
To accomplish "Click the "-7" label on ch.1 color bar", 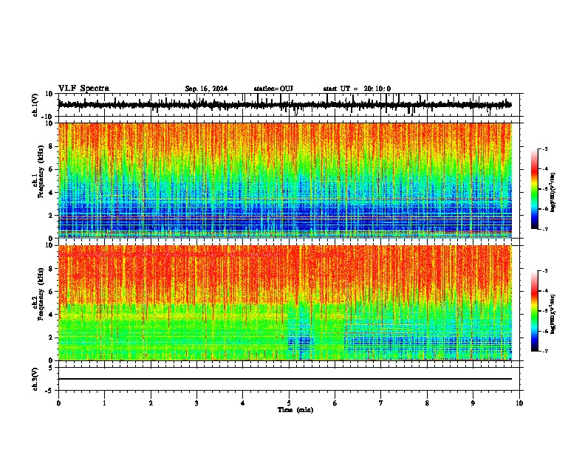I will tap(544, 229).
